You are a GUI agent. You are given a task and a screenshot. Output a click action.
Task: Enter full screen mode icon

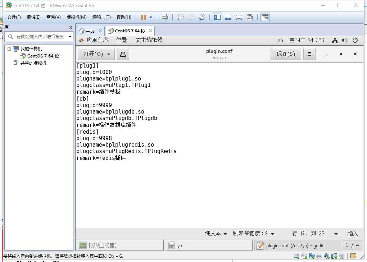(239, 17)
